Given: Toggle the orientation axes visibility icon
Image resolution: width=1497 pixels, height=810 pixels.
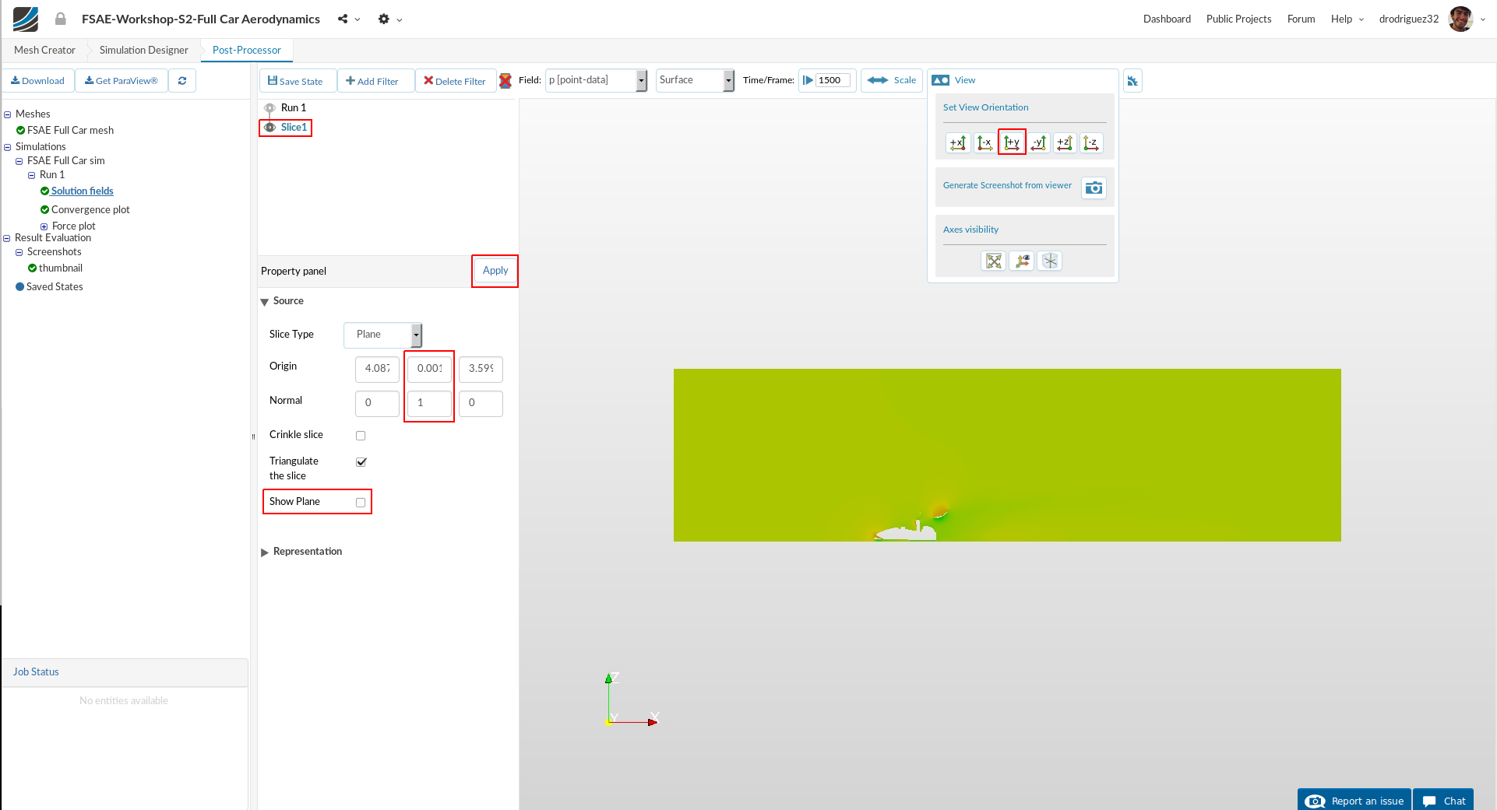Looking at the screenshot, I should pyautogui.click(x=1022, y=261).
